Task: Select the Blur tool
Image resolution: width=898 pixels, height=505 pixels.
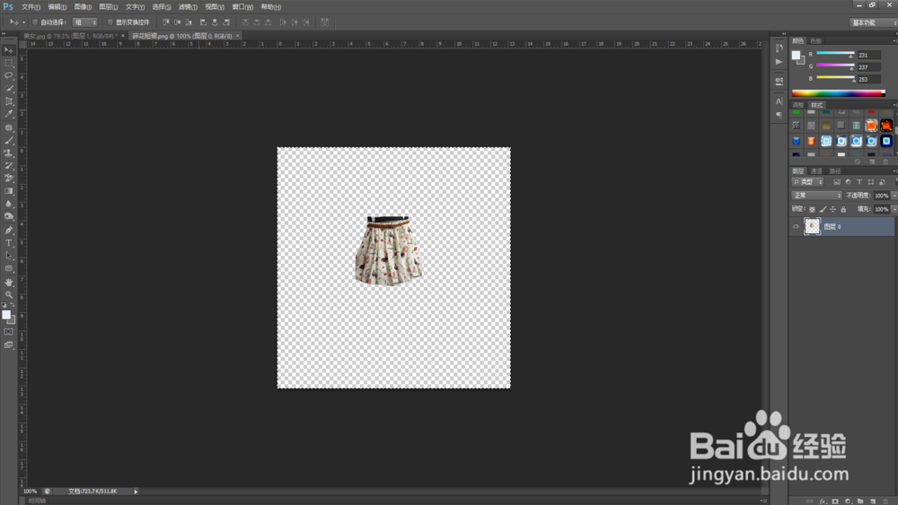Action: click(x=9, y=204)
